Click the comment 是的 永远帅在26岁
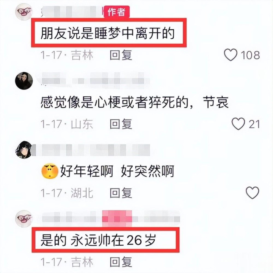The height and width of the screenshot is (273, 273). point(98,240)
